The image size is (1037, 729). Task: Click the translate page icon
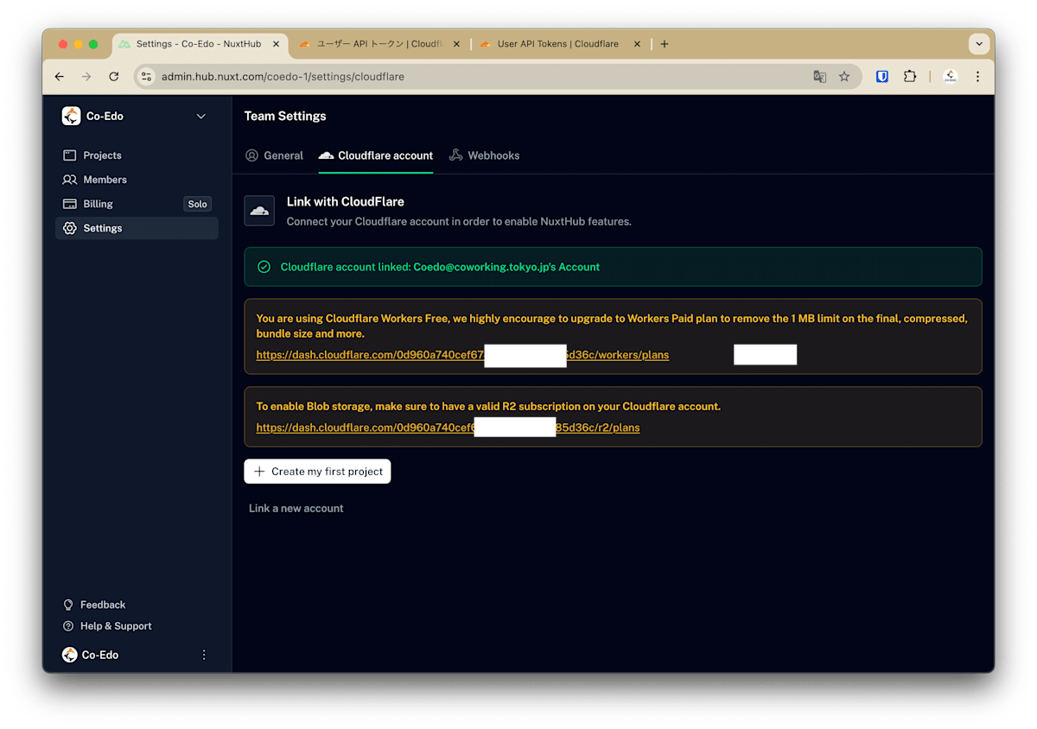point(820,77)
